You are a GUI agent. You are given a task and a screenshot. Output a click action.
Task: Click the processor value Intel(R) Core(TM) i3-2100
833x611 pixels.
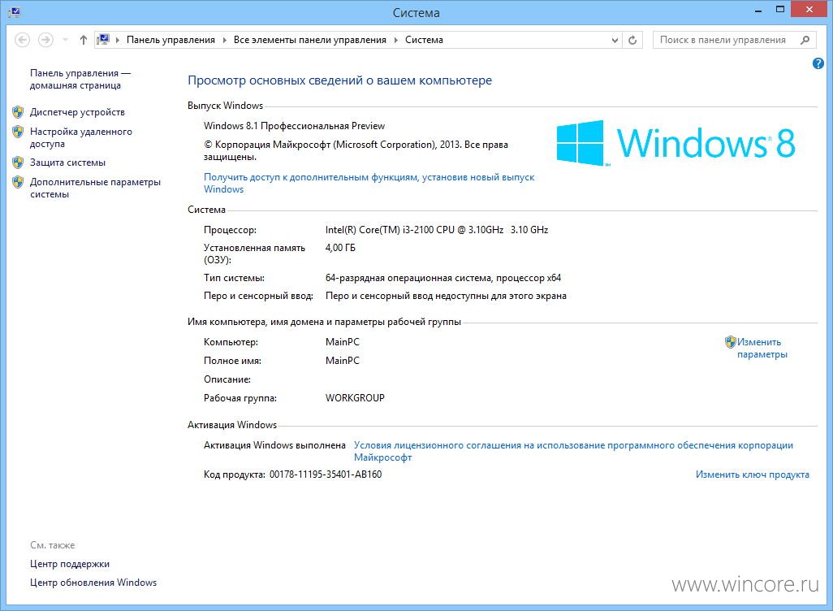tap(437, 230)
